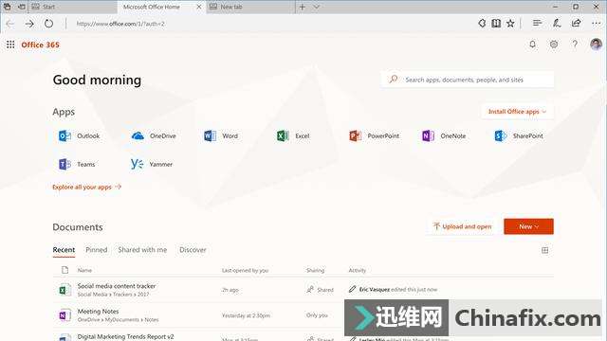Click the Sharing column header

[x=315, y=270]
